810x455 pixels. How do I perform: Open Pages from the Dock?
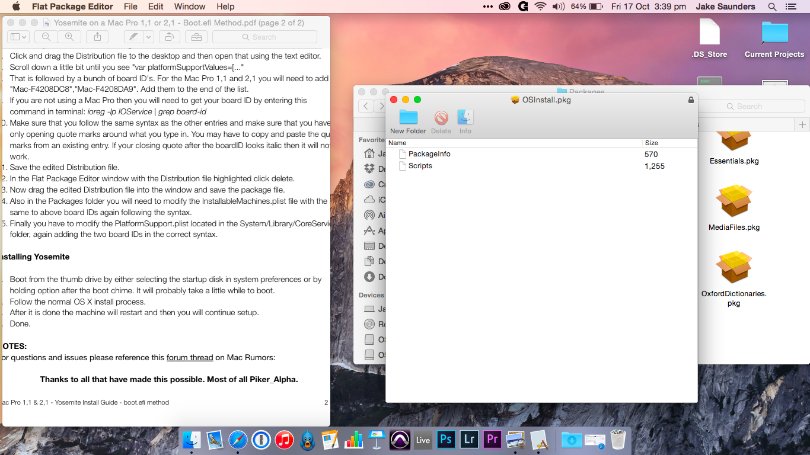point(330,440)
